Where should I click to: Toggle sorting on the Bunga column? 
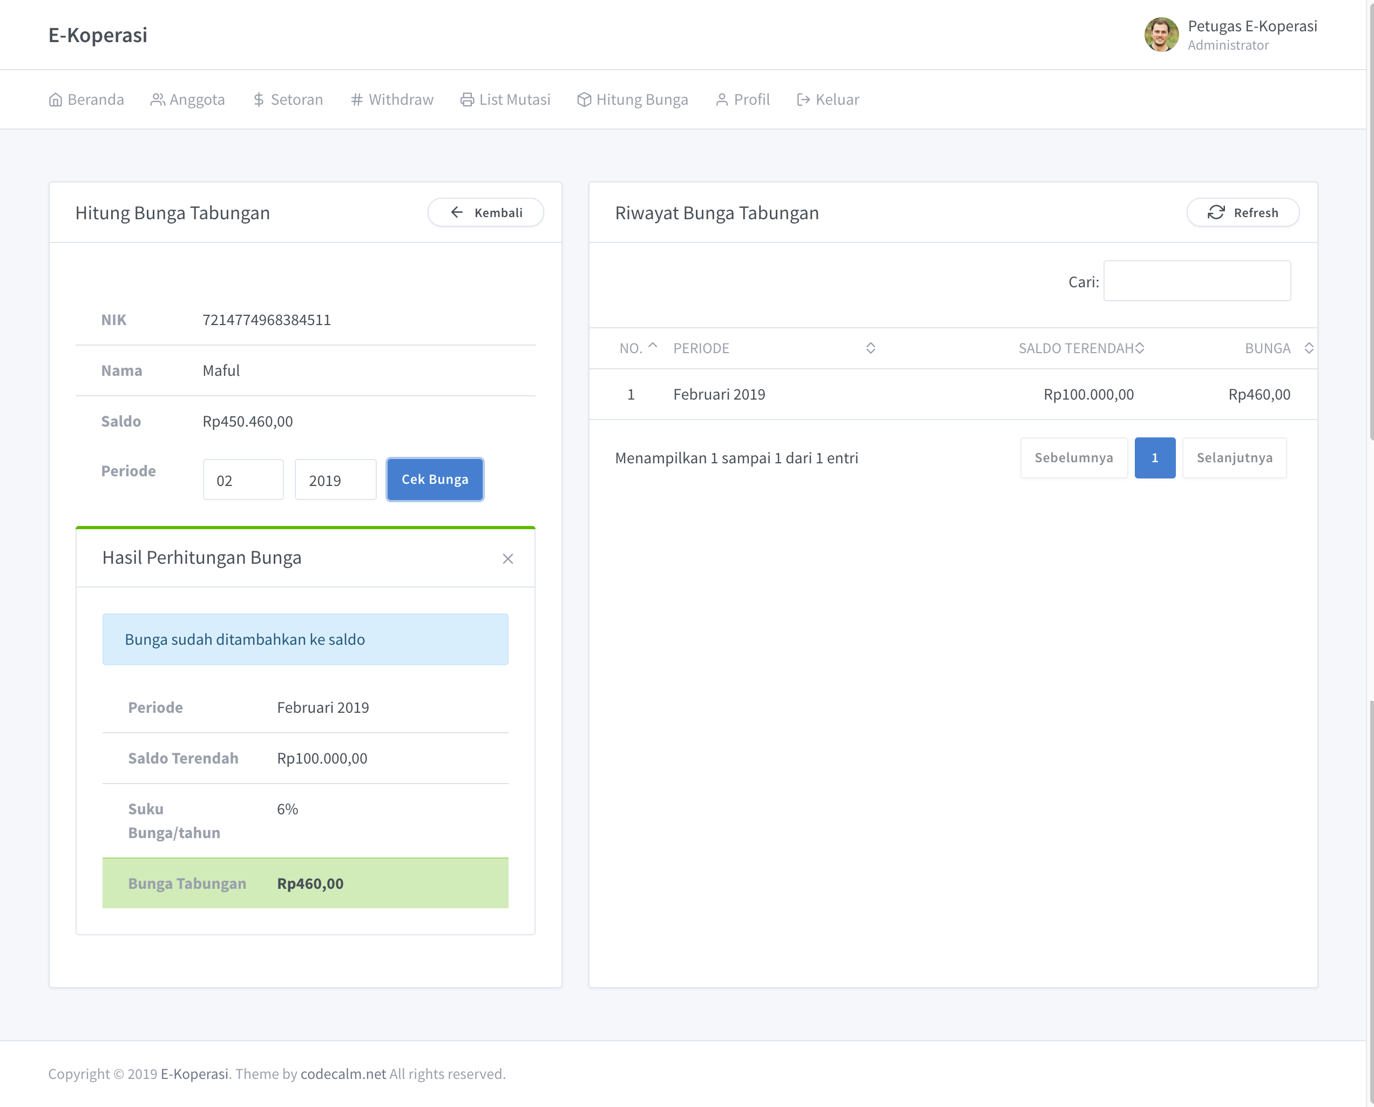point(1308,348)
